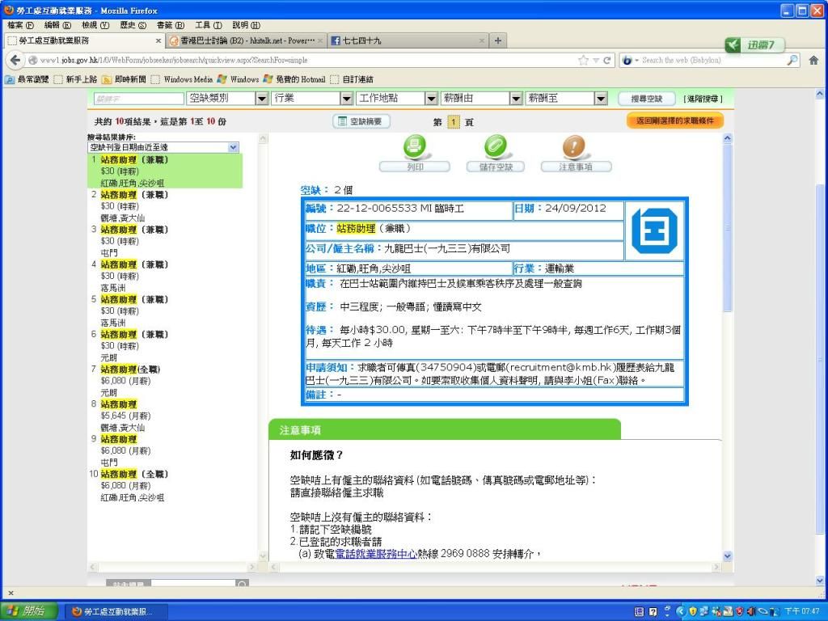828x621 pixels.
Task: Open the 檢視 menu
Action: (95, 25)
